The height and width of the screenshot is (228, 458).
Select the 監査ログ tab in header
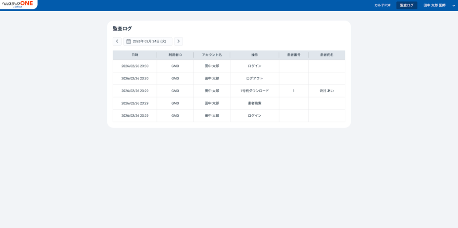click(407, 5)
